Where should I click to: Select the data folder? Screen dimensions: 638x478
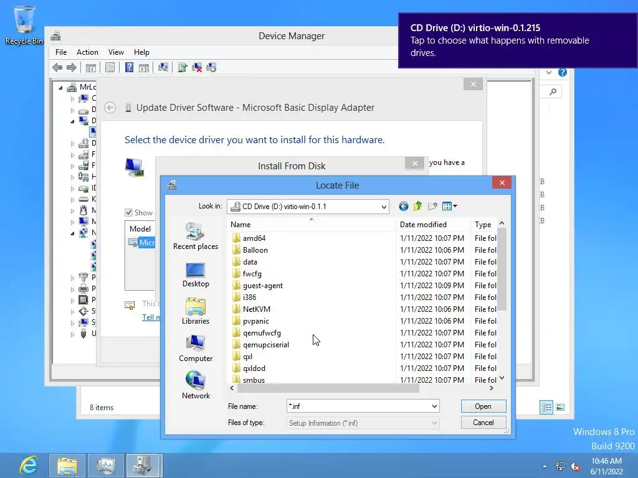[x=250, y=262]
